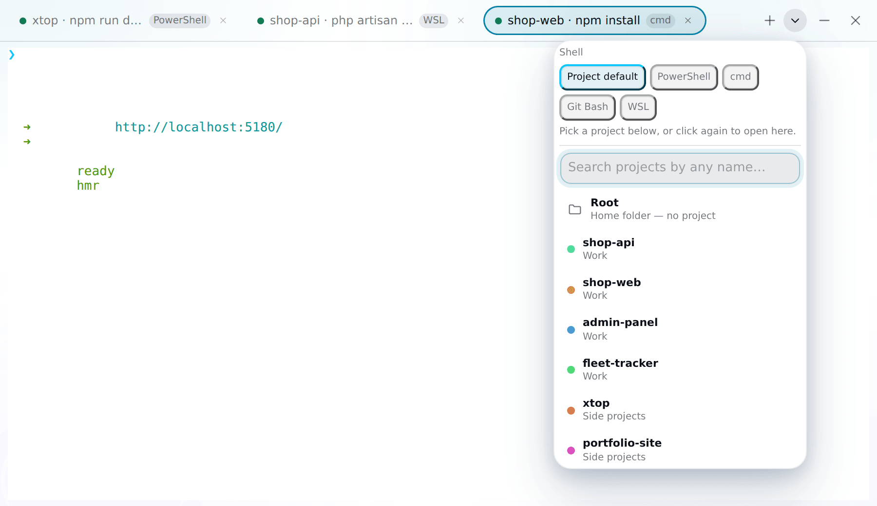Open the admin-panel project
Screen dimensions: 877x506
click(x=680, y=329)
